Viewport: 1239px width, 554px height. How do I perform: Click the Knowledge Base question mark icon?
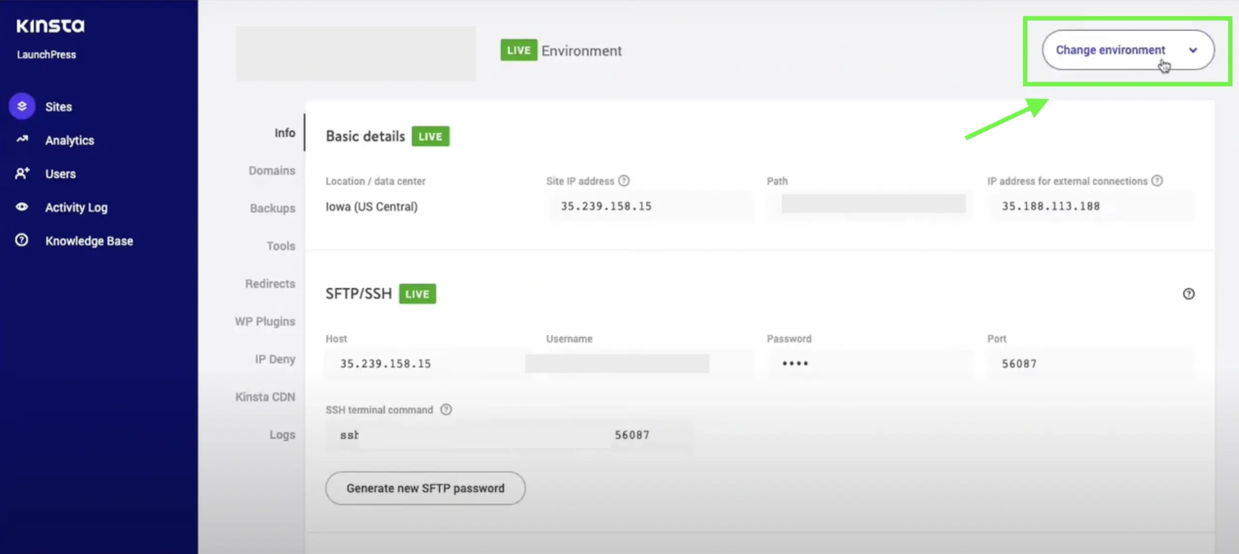(x=22, y=240)
